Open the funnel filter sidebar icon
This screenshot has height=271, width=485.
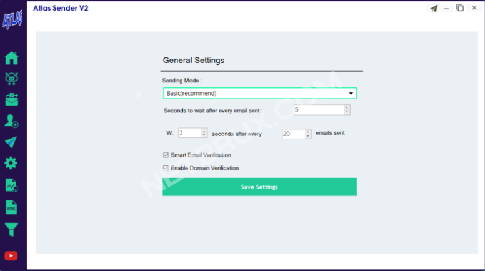click(12, 229)
